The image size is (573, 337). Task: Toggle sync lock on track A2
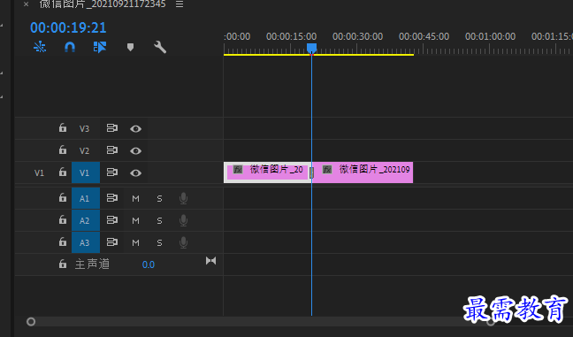[111, 220]
